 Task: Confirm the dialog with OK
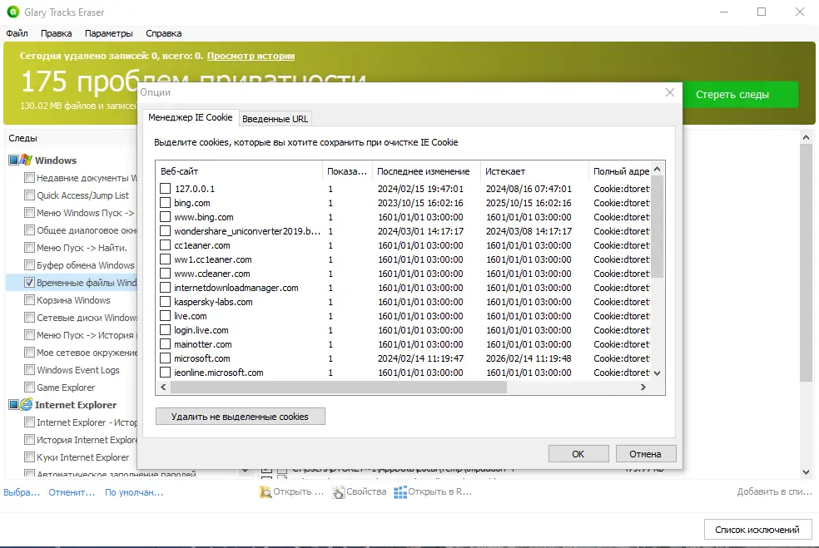click(578, 454)
